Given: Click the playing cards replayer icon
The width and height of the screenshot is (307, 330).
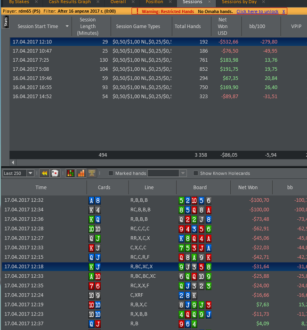Looking at the screenshot, I should tap(55, 173).
